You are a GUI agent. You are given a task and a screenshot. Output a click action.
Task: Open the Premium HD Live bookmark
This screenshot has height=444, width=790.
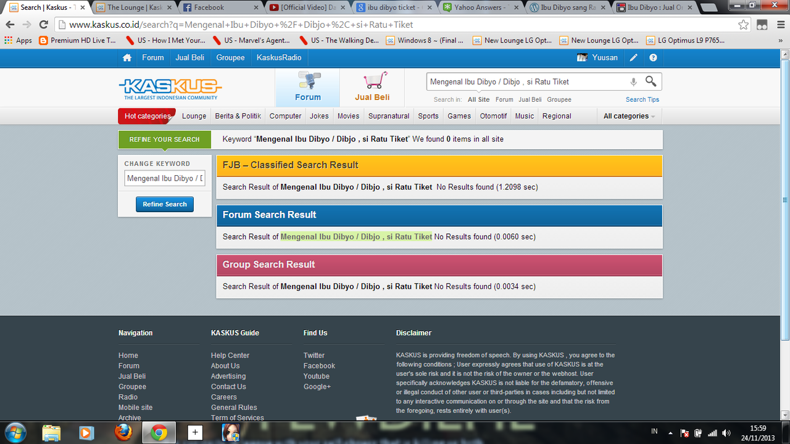77,40
